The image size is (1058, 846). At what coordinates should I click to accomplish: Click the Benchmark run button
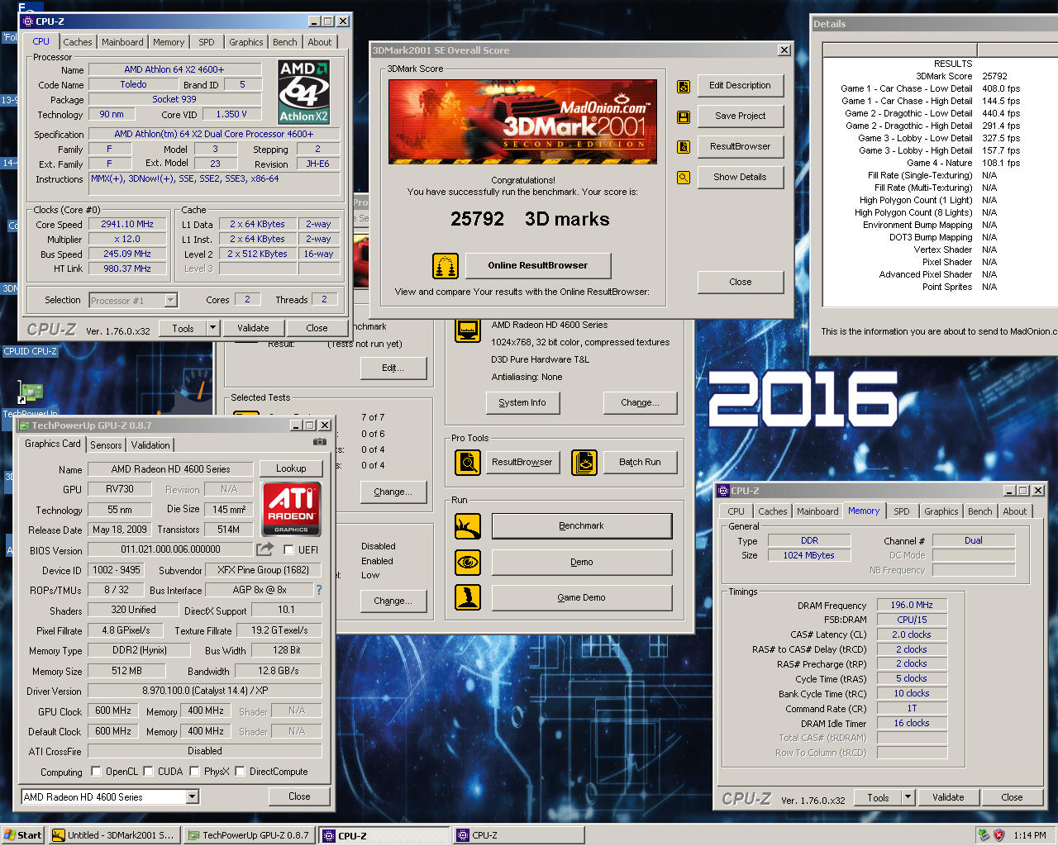[582, 525]
